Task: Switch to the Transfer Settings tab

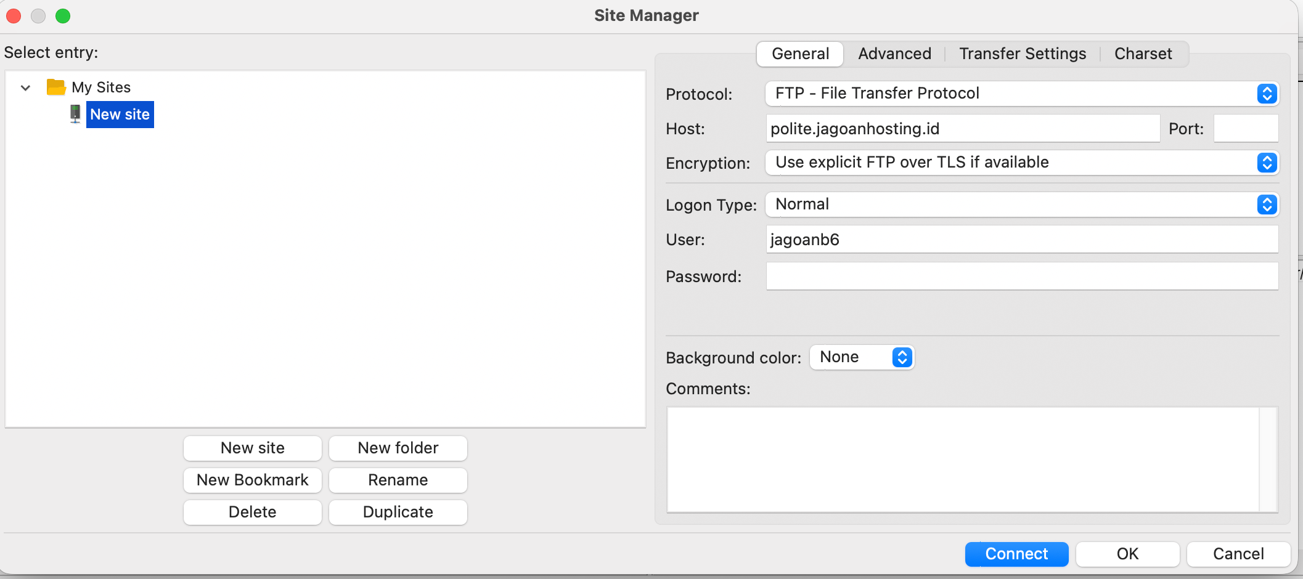Action: click(1022, 54)
